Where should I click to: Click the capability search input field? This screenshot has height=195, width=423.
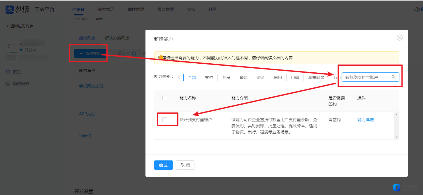[367, 77]
